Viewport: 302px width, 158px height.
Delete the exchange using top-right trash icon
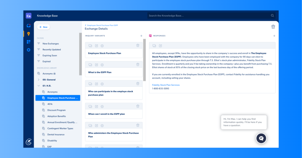click(273, 27)
